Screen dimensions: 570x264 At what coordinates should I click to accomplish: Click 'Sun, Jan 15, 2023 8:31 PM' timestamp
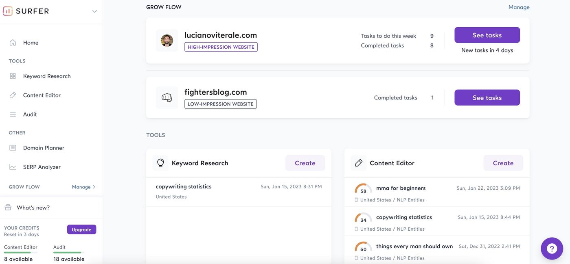click(x=291, y=187)
